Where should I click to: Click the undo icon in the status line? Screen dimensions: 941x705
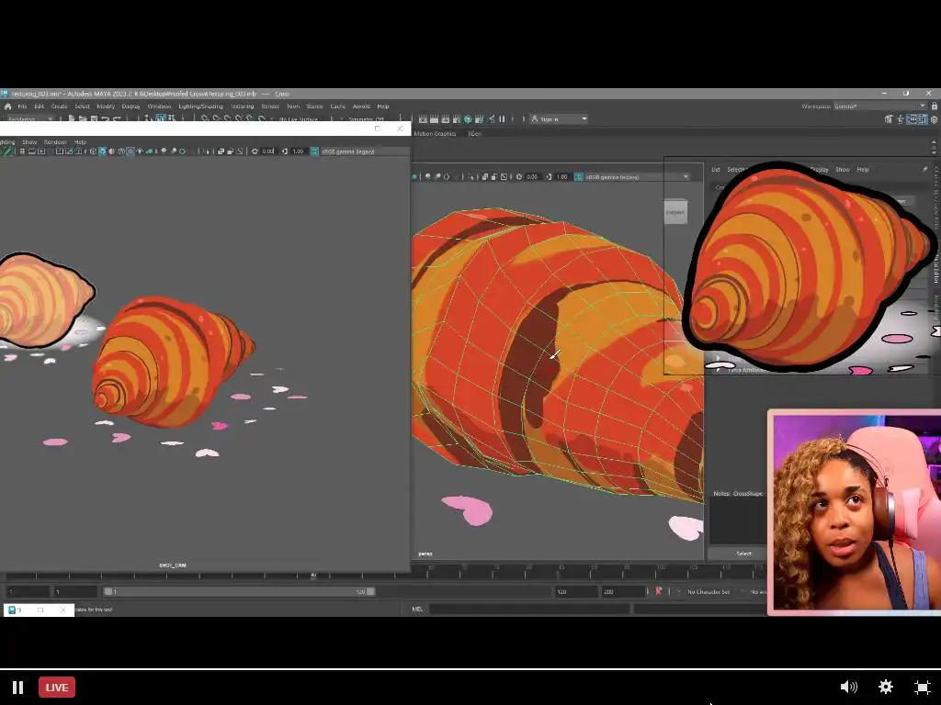click(106, 119)
